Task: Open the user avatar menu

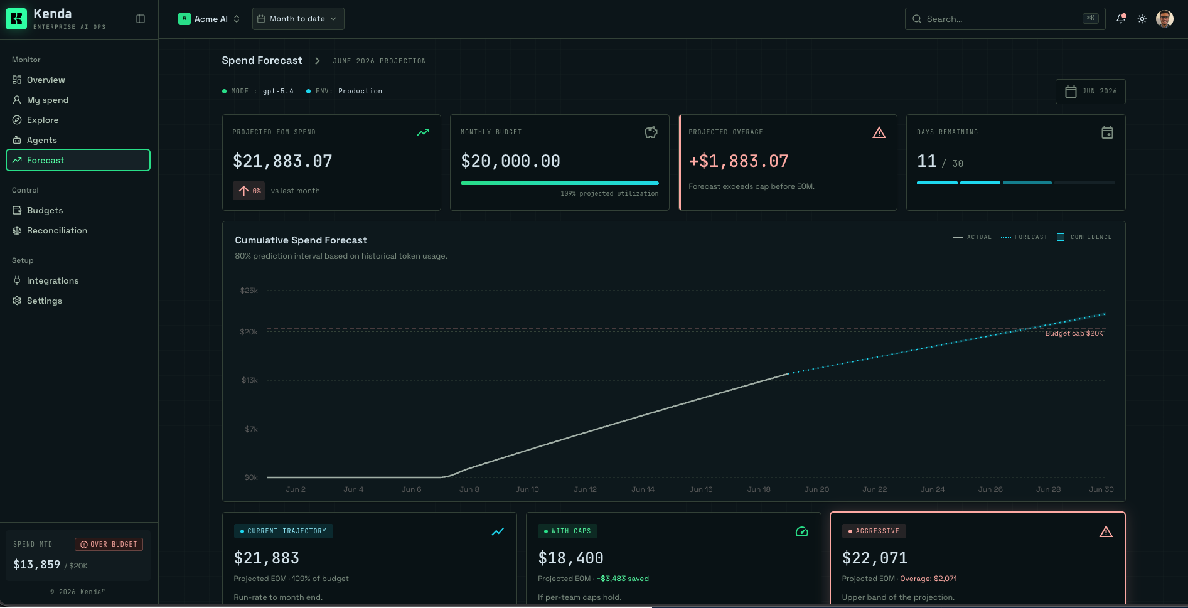Action: pyautogui.click(x=1165, y=19)
